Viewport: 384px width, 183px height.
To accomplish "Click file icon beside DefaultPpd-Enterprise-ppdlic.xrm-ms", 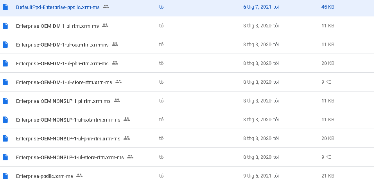I will 5,7.
